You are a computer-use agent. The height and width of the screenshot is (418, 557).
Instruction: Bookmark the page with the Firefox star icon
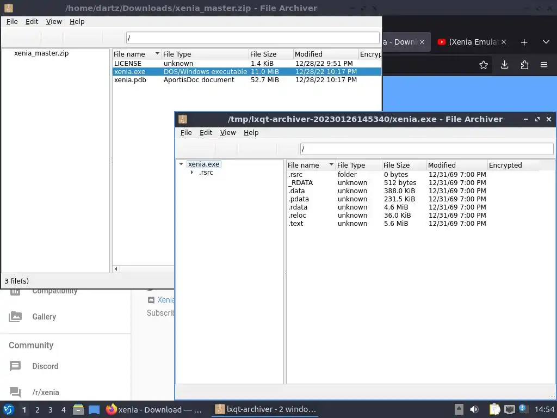coord(483,65)
